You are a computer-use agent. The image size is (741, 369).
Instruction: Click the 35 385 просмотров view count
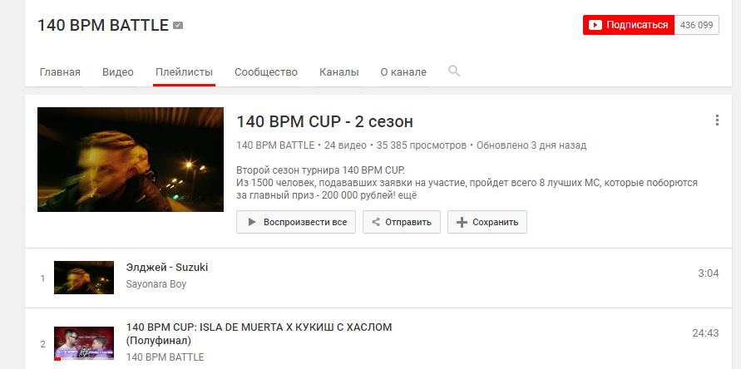pyautogui.click(x=422, y=145)
